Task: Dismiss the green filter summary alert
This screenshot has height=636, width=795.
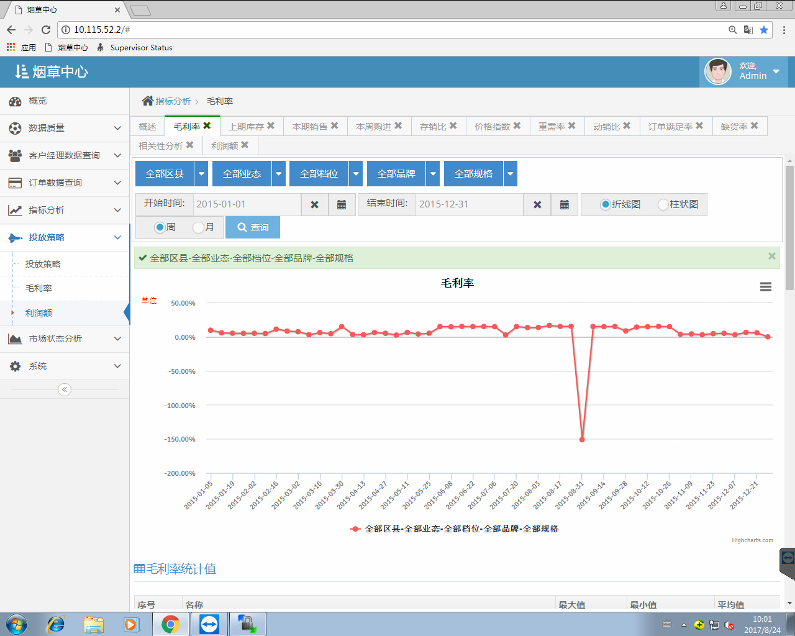Action: [x=771, y=256]
